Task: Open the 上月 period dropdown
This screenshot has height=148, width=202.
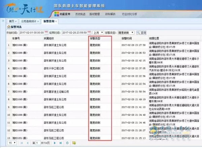Action: [97, 33]
